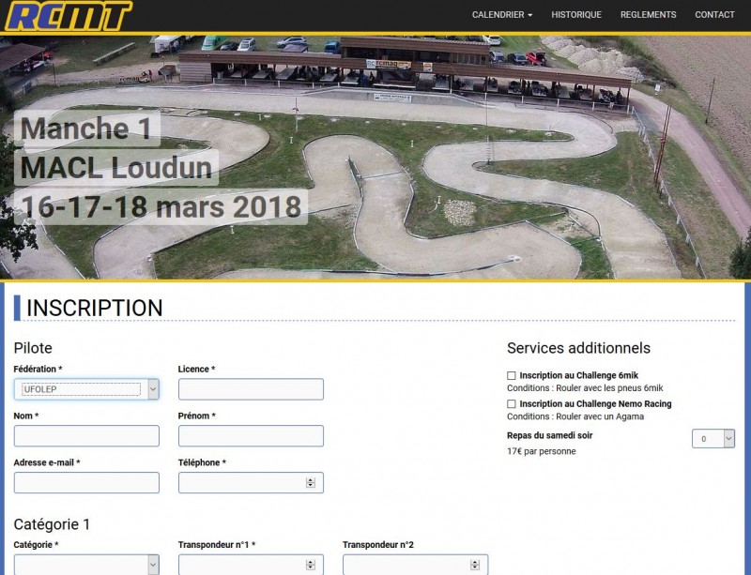
Task: Click the Adresse e-mail field
Action: tap(86, 482)
